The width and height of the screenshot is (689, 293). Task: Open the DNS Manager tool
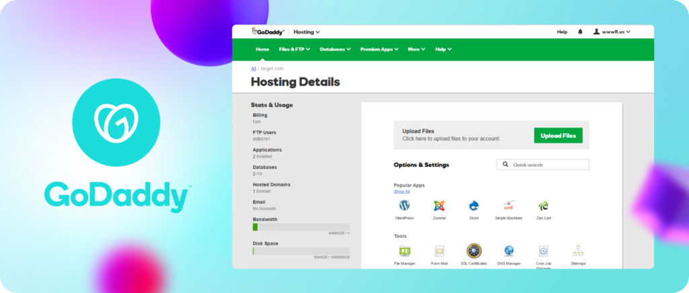click(509, 251)
